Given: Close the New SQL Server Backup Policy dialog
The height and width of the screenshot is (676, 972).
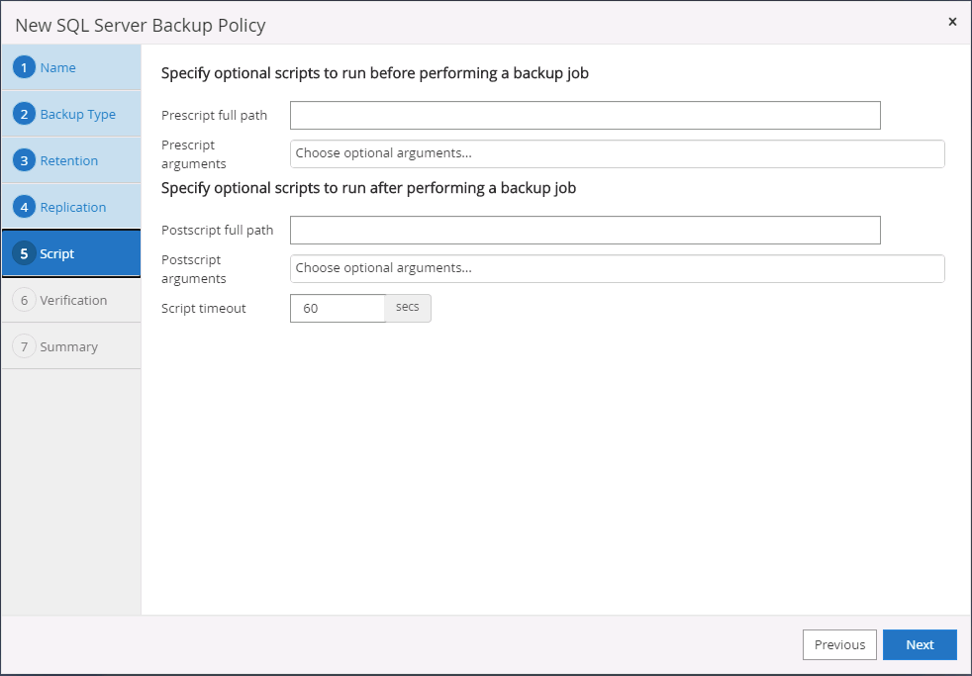Looking at the screenshot, I should (952, 22).
